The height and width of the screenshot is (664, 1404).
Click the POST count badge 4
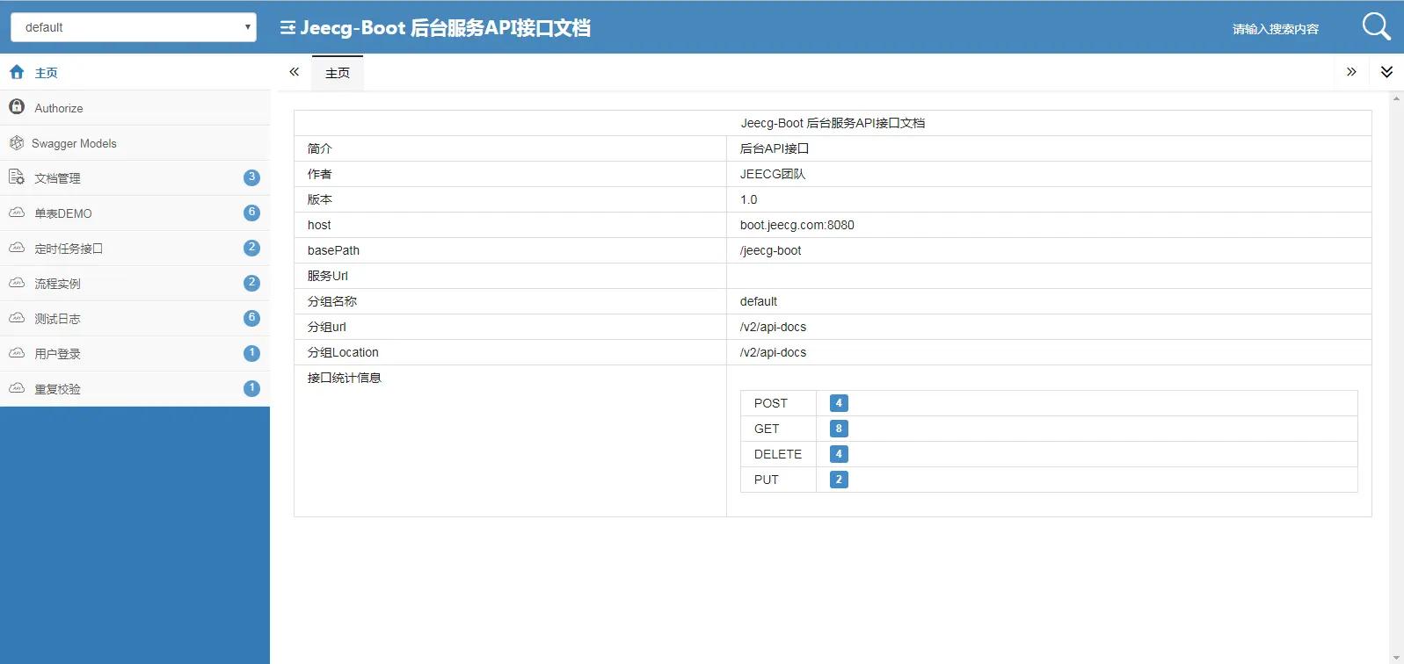click(839, 403)
